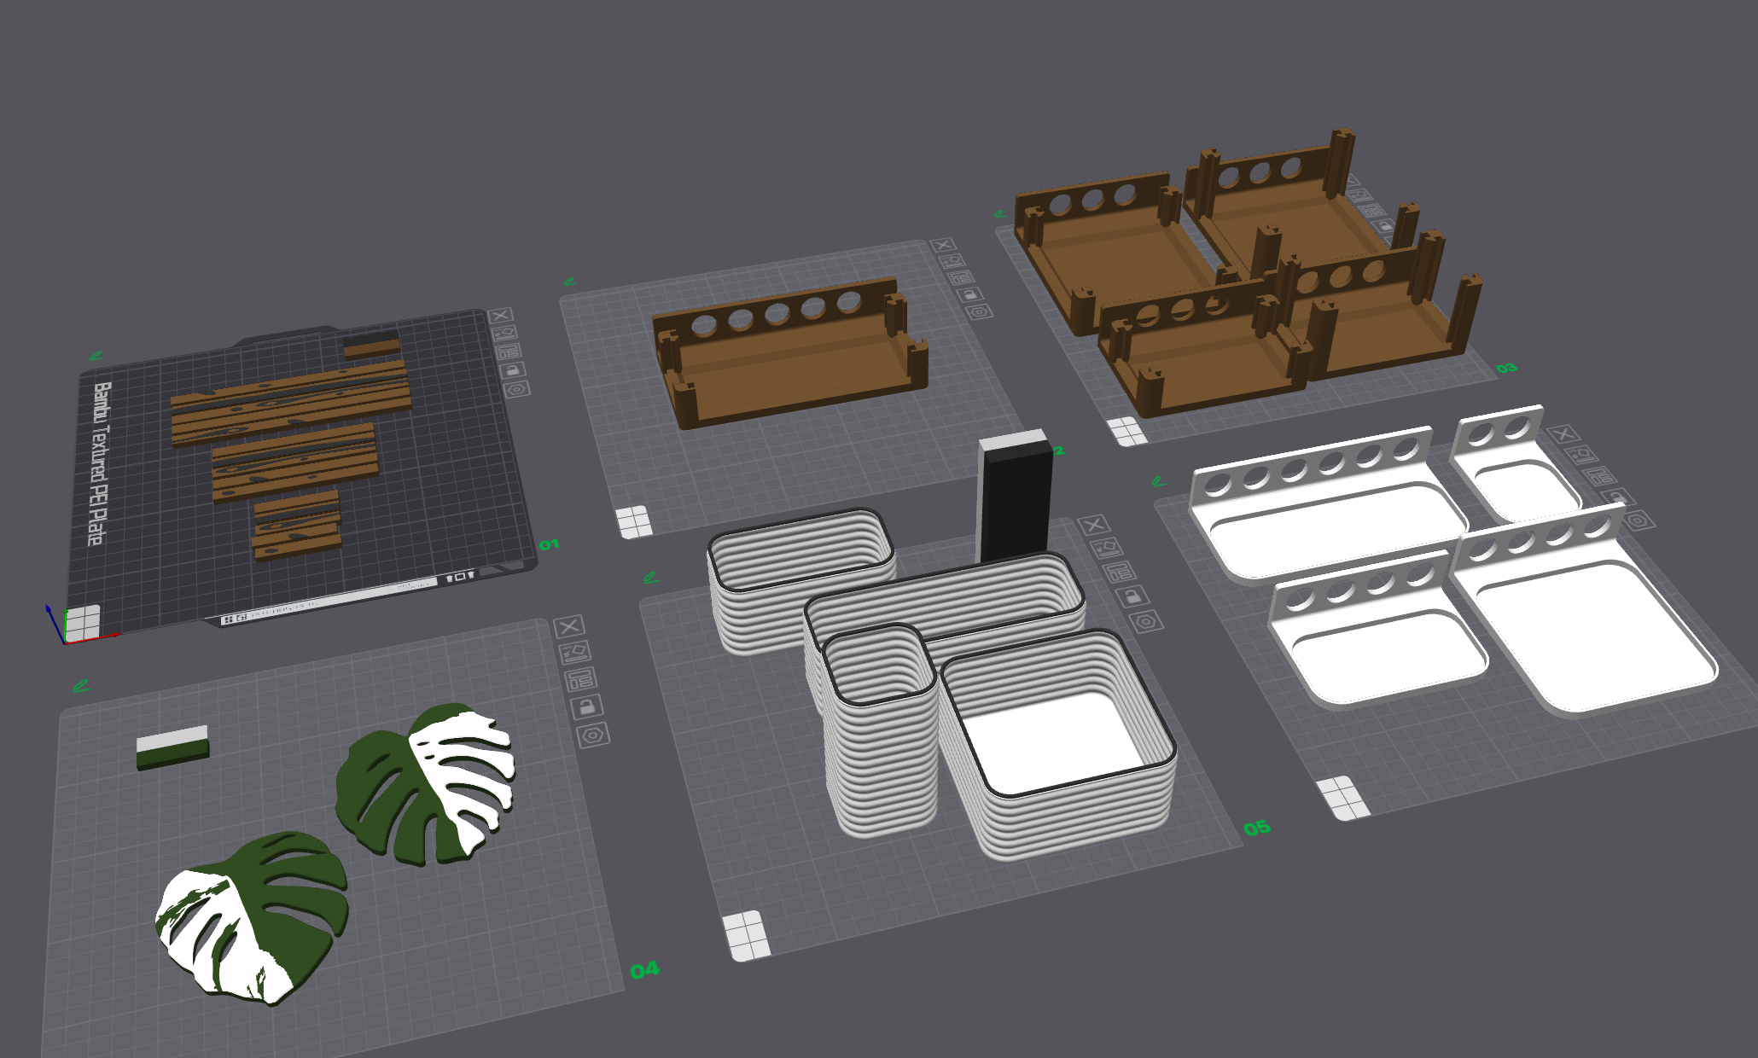Edit plate 02 name using its label icon
The width and height of the screenshot is (1758, 1058).
(x=962, y=277)
